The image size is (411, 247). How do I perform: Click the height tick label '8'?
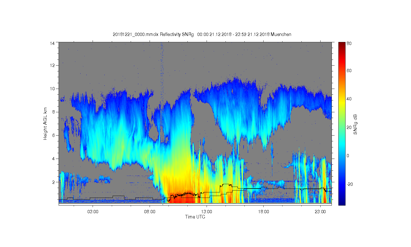click(53, 112)
